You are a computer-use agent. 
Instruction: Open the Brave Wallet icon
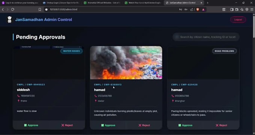tap(237, 10)
